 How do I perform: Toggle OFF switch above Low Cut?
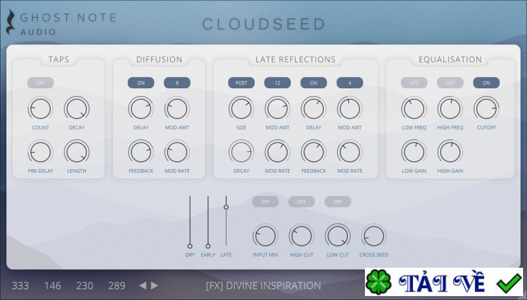click(338, 202)
